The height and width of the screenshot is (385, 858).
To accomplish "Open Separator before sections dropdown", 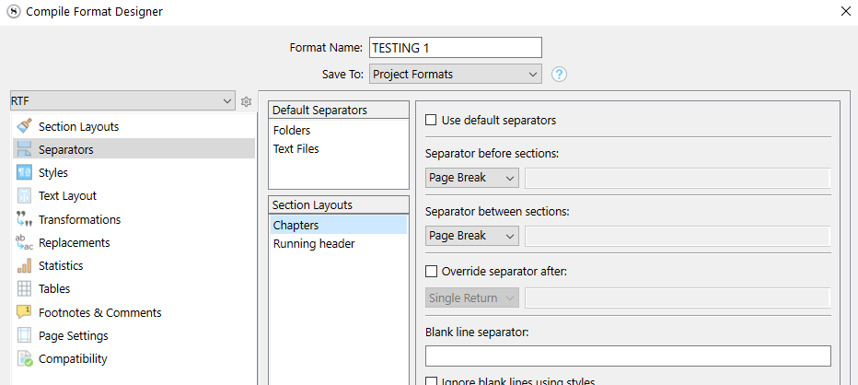I will [x=471, y=178].
